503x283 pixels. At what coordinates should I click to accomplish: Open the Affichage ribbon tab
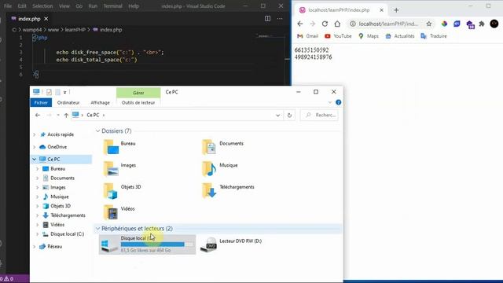(x=100, y=102)
